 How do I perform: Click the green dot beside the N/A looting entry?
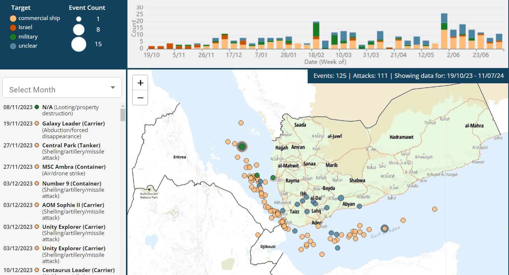click(37, 107)
